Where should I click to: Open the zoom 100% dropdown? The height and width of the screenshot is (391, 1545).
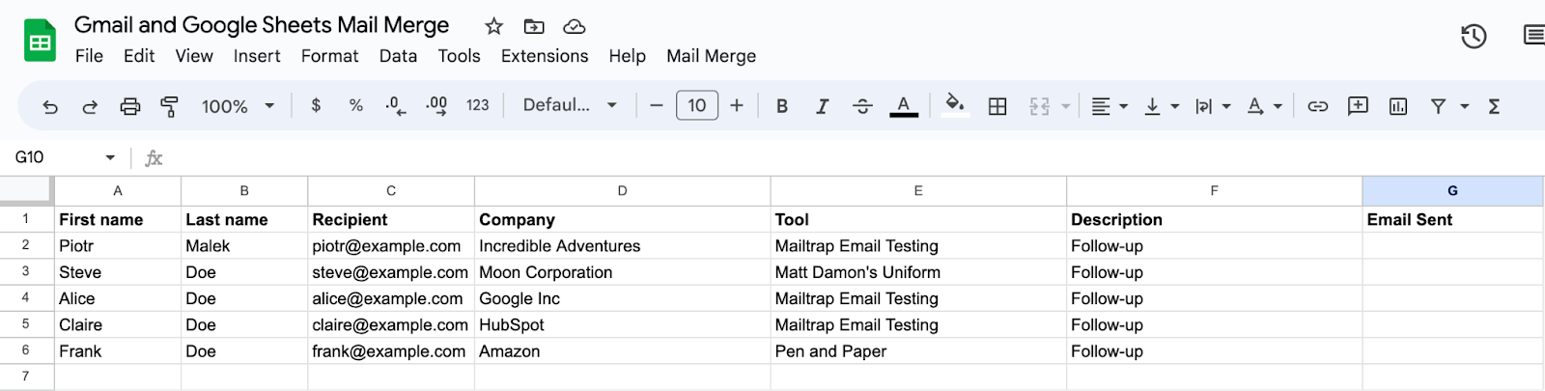[238, 106]
